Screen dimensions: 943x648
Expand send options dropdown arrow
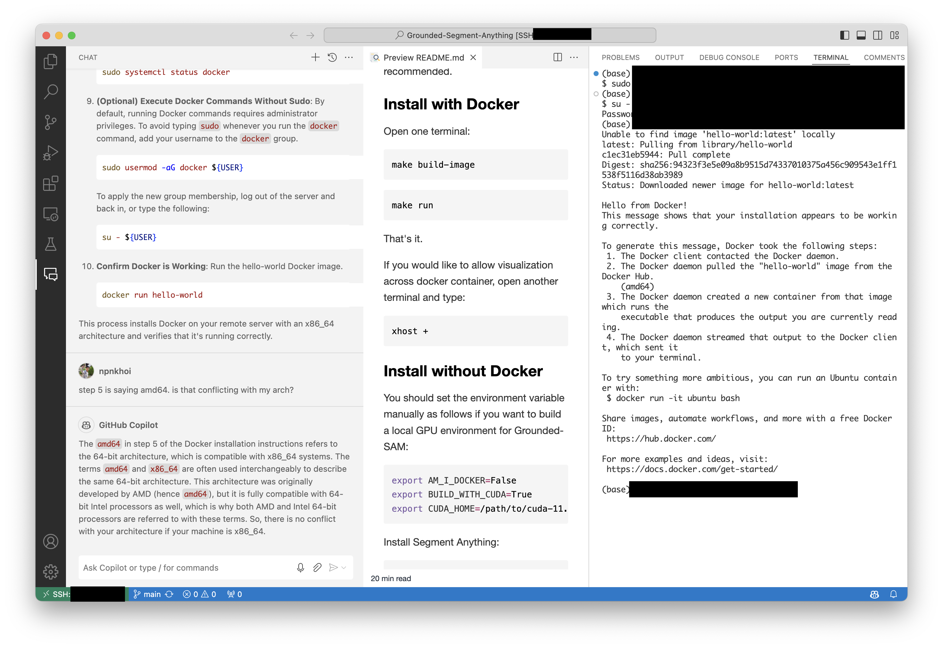pyautogui.click(x=344, y=567)
